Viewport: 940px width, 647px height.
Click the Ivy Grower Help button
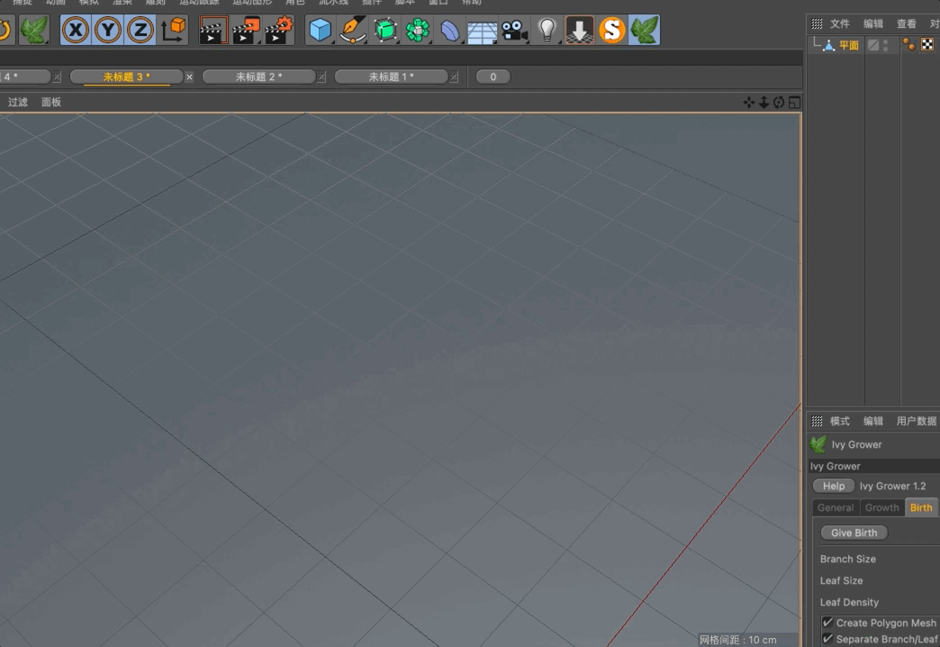click(x=833, y=486)
